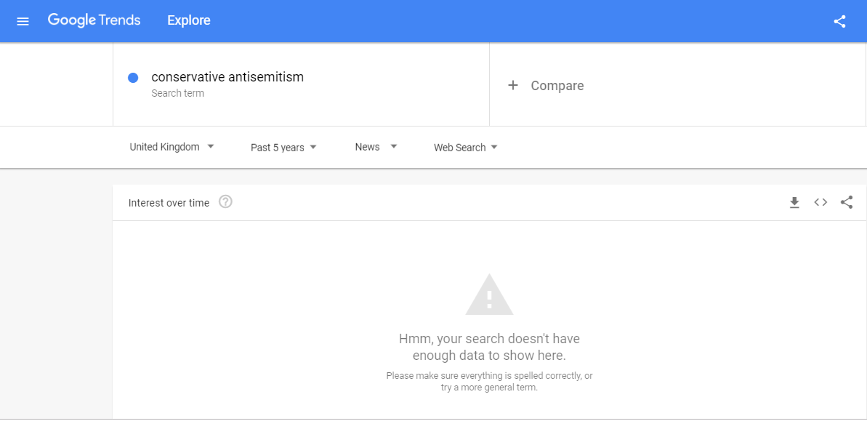Add a comparison term with Compare
Image resolution: width=867 pixels, height=421 pixels.
click(557, 85)
